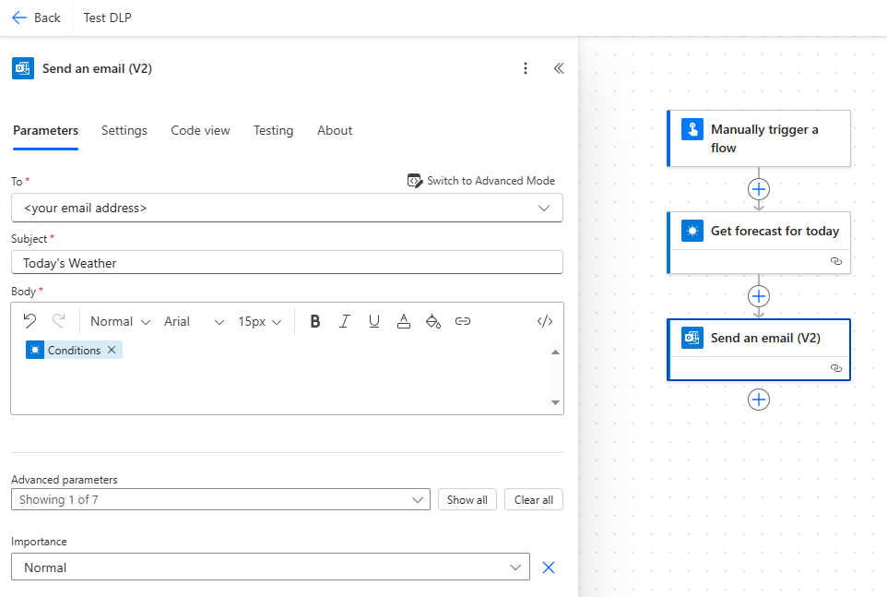Click the To email address field
Screen dimensions: 887x597
coord(287,208)
